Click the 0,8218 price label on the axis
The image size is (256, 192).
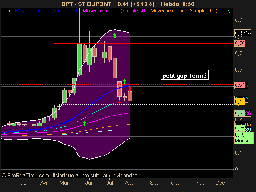coord(243,33)
